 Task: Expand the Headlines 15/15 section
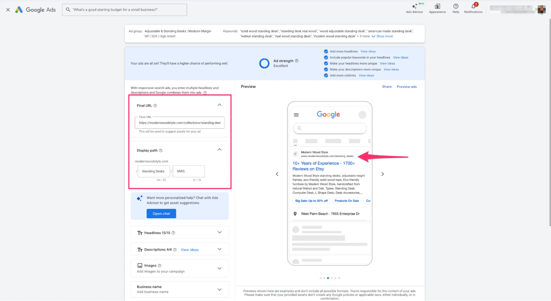219,232
